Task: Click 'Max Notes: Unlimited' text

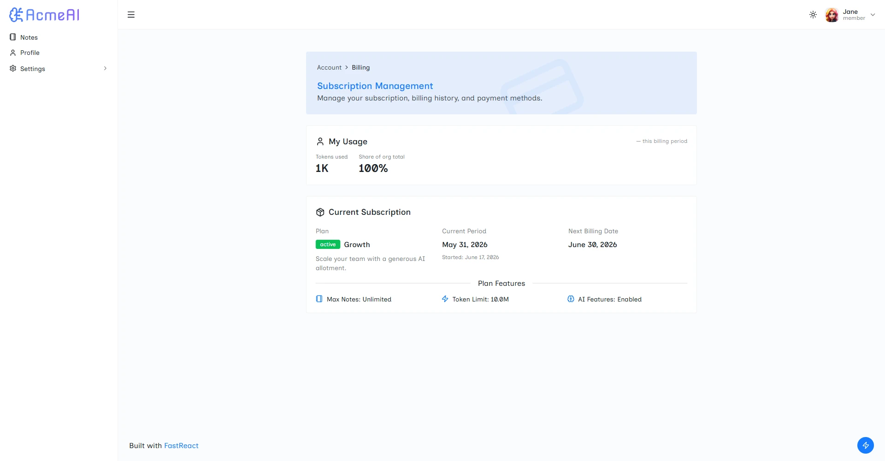Action: pos(359,299)
